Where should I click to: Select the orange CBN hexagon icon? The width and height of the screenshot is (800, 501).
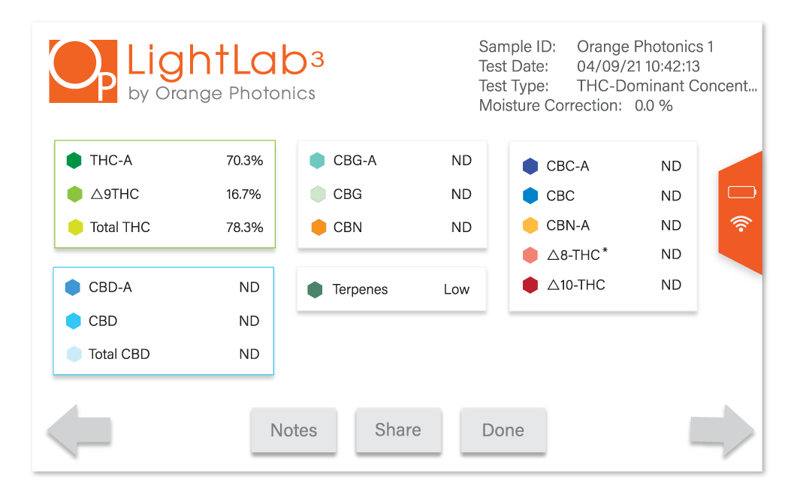[x=318, y=227]
